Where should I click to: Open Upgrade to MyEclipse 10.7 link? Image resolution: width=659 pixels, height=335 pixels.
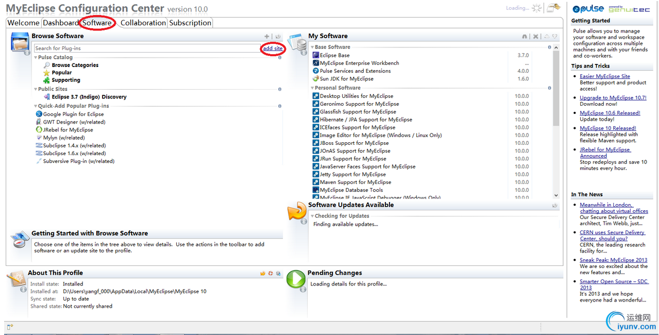pyautogui.click(x=613, y=98)
